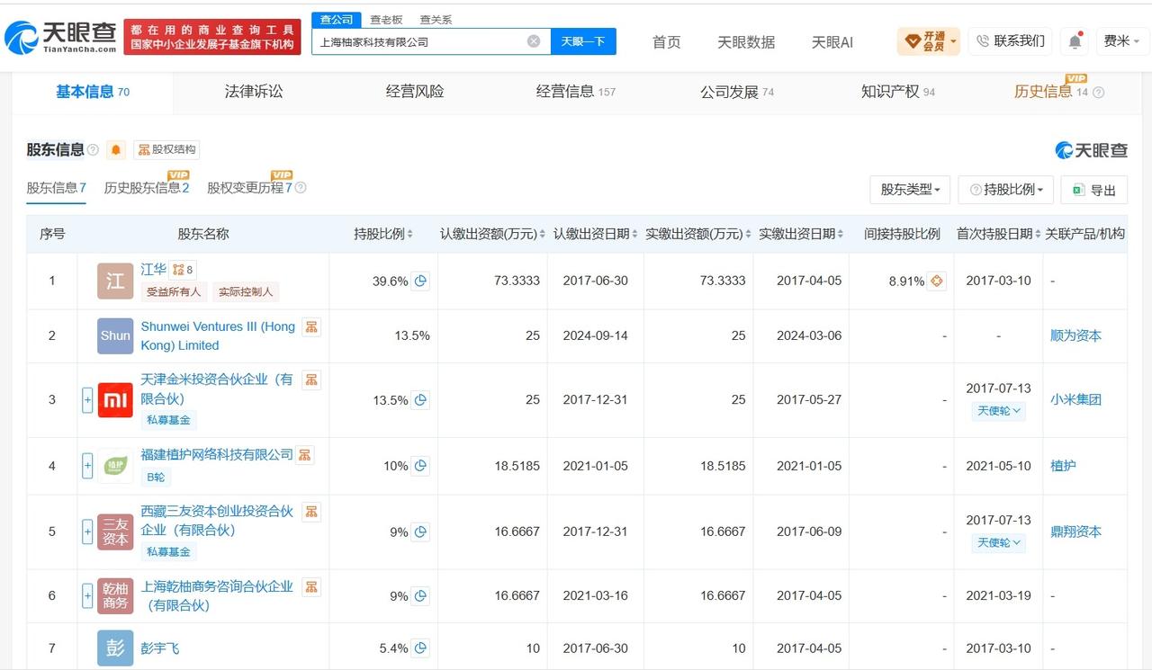Open 顺为资本 related institution link
The image size is (1152, 670).
[1075, 335]
